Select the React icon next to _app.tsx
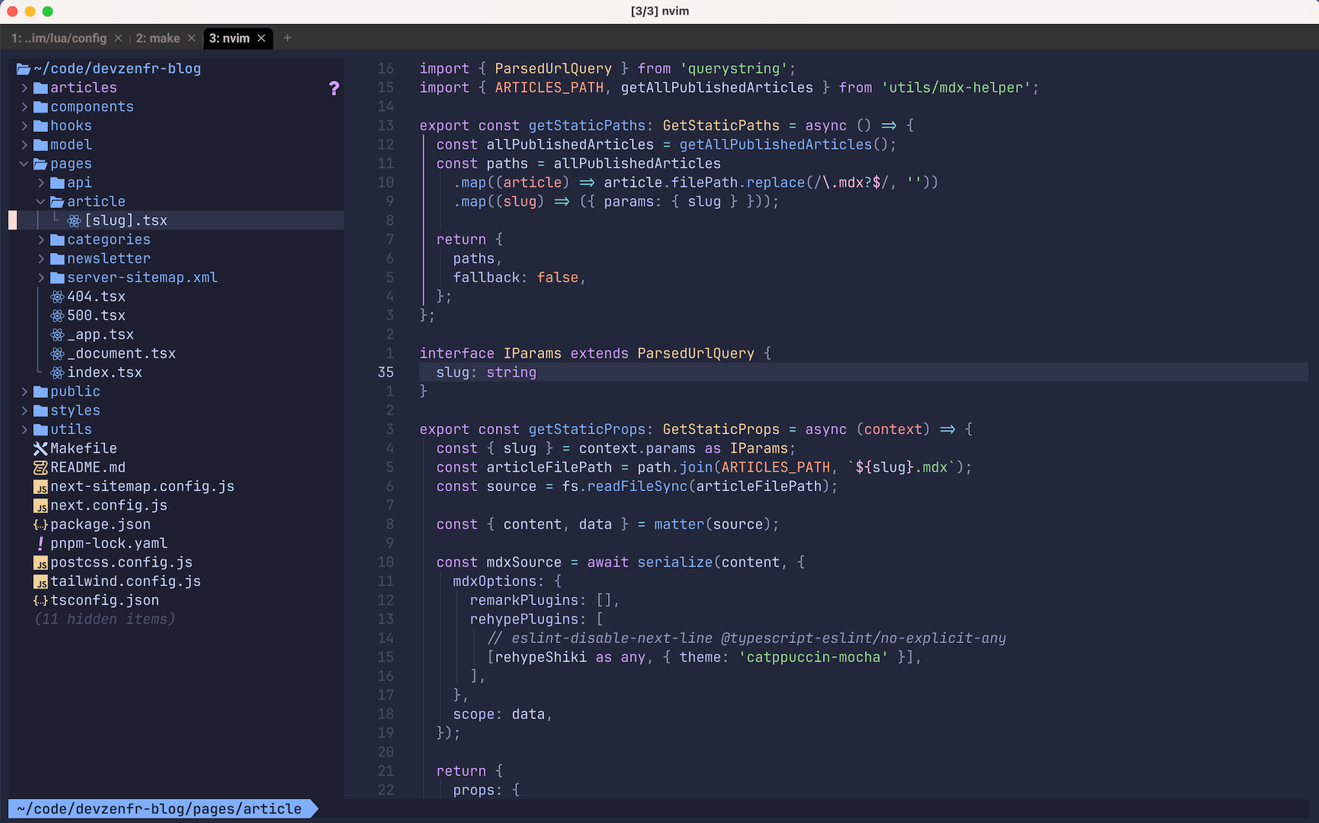 click(x=58, y=335)
